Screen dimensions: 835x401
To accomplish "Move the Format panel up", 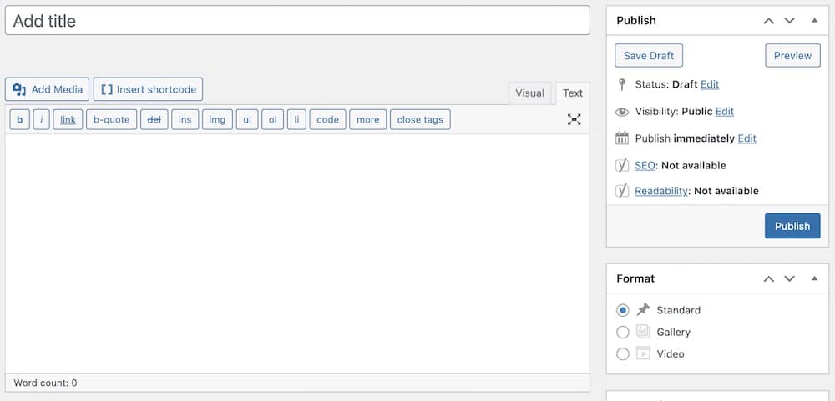I will [x=768, y=278].
